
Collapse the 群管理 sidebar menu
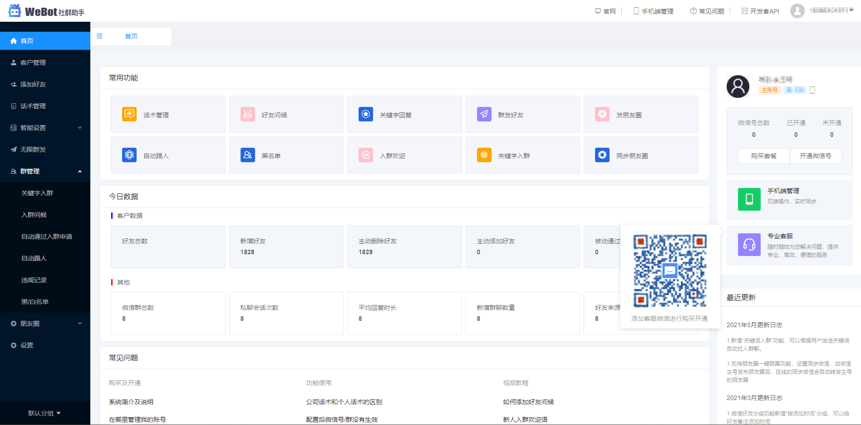point(45,171)
